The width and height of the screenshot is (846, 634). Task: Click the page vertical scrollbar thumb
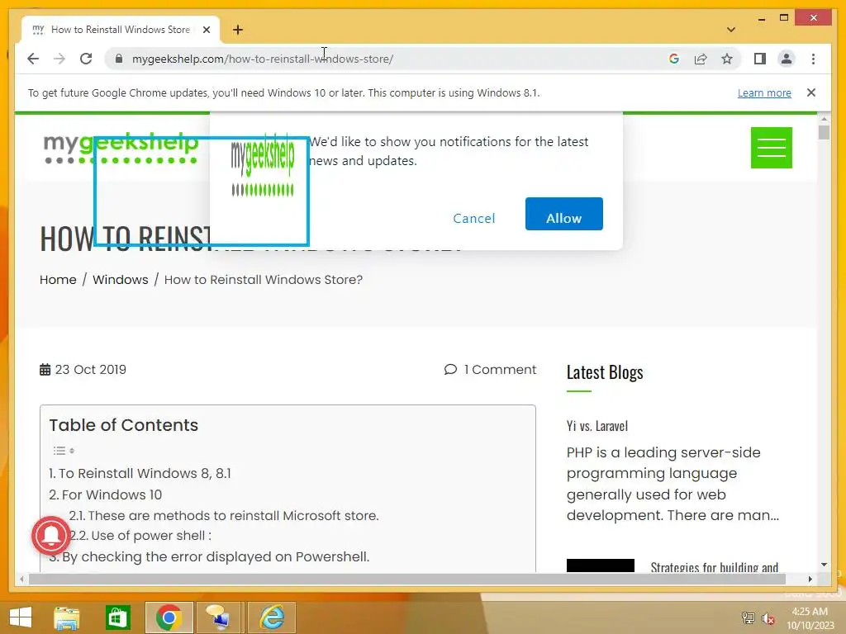824,132
